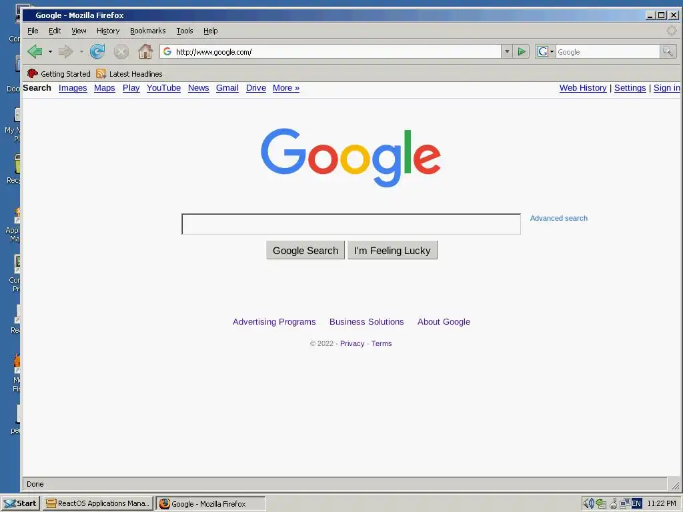The width and height of the screenshot is (683, 512).
Task: Expand the address bar URL dropdown
Action: point(507,51)
